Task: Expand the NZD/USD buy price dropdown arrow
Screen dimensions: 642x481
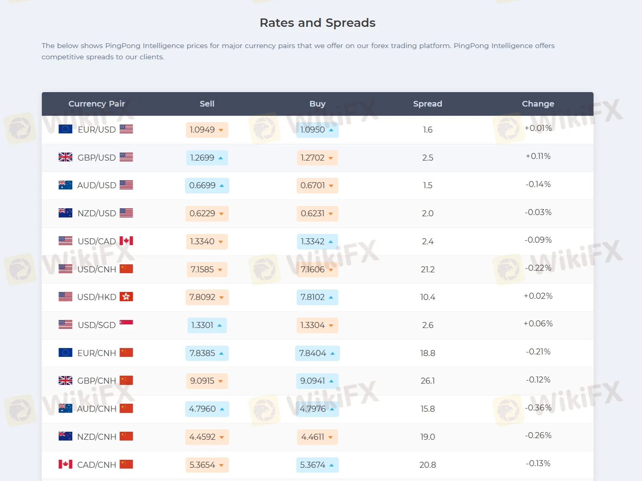Action: (331, 213)
